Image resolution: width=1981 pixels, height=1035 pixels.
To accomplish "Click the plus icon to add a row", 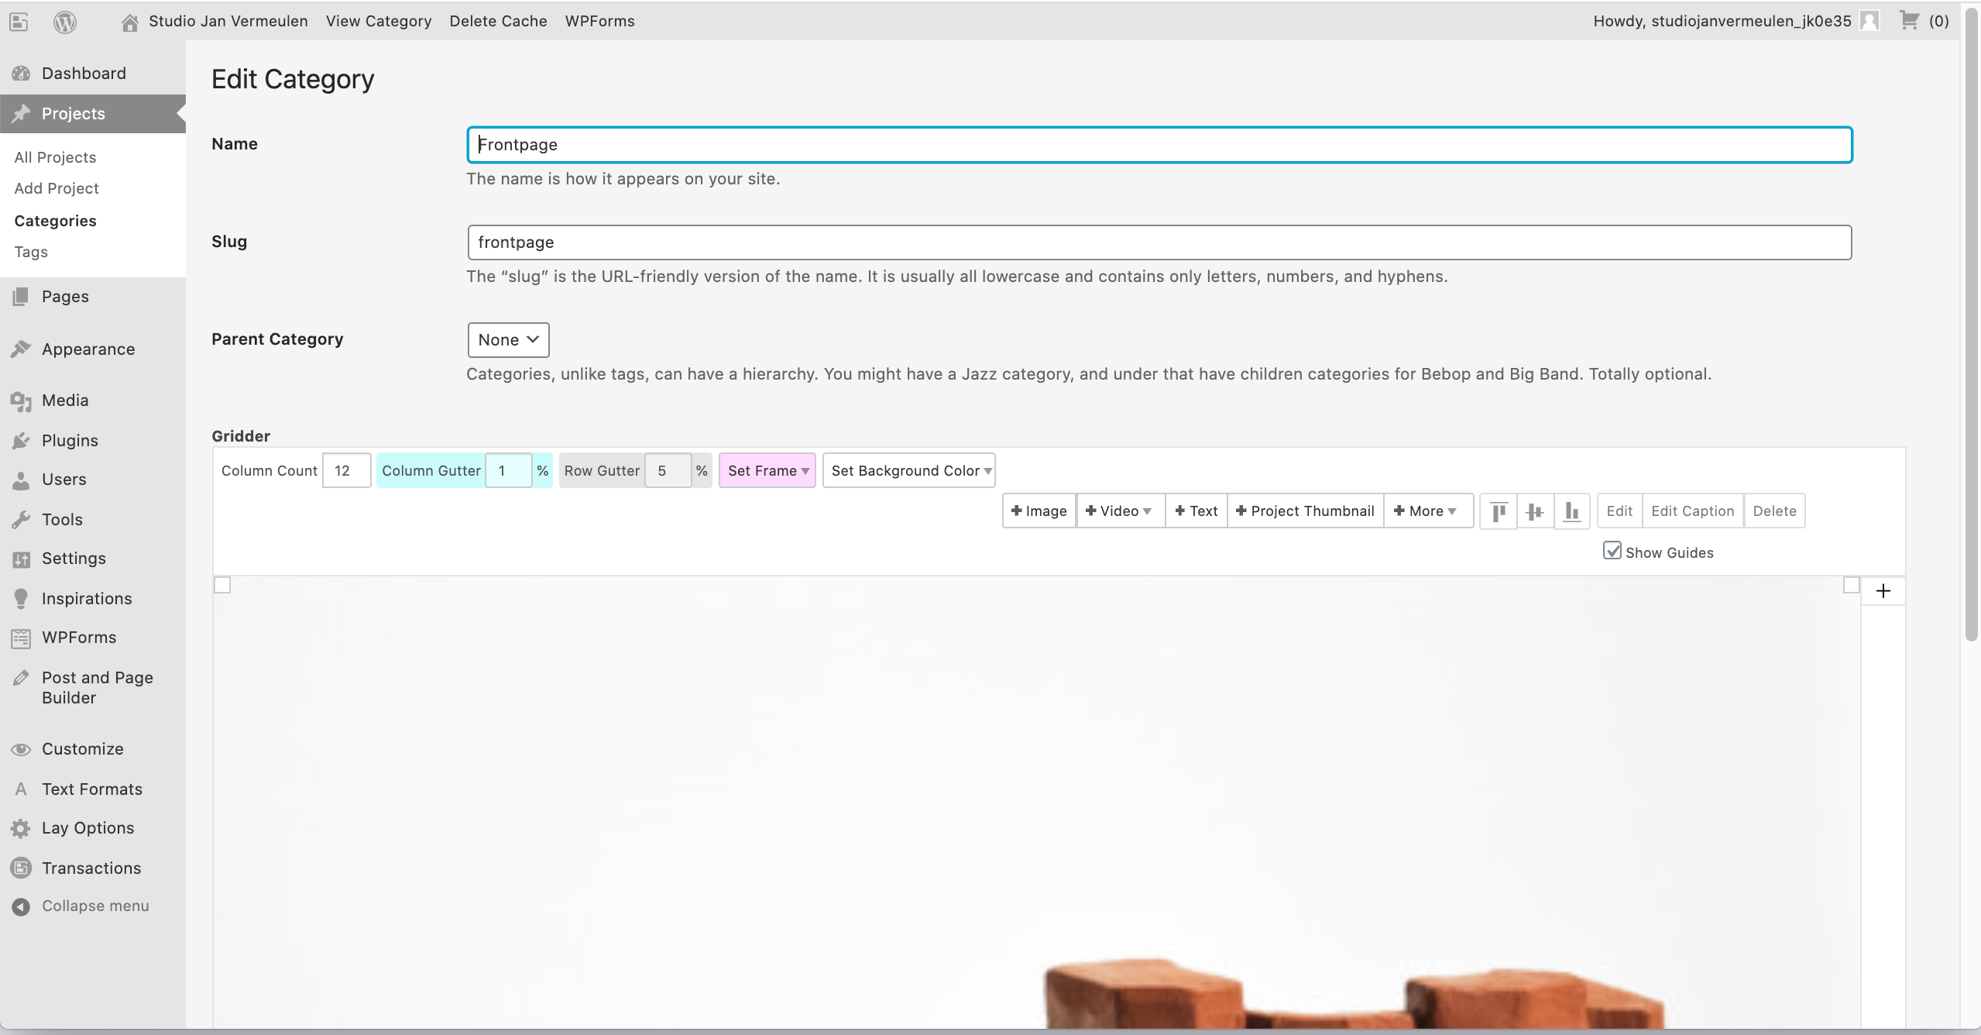I will (x=1883, y=591).
